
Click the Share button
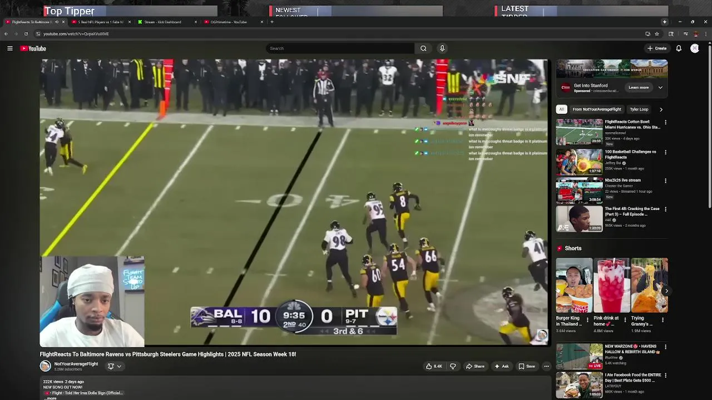[475, 366]
